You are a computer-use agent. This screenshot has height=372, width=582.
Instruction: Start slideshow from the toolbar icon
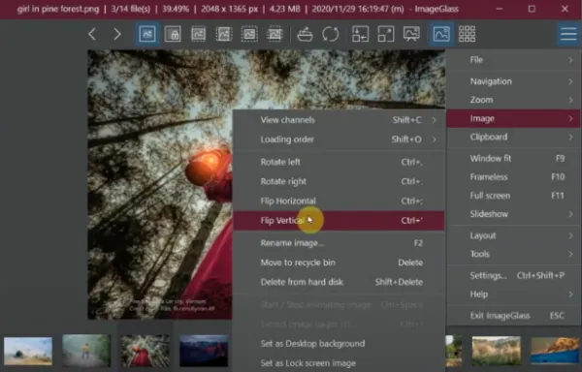coord(411,34)
